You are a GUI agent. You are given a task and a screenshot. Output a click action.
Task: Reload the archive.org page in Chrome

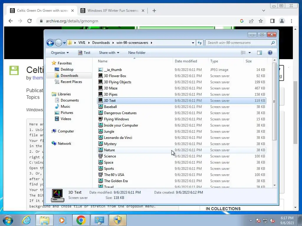click(x=29, y=21)
